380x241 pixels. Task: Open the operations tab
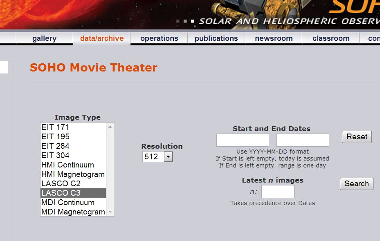[x=159, y=38]
